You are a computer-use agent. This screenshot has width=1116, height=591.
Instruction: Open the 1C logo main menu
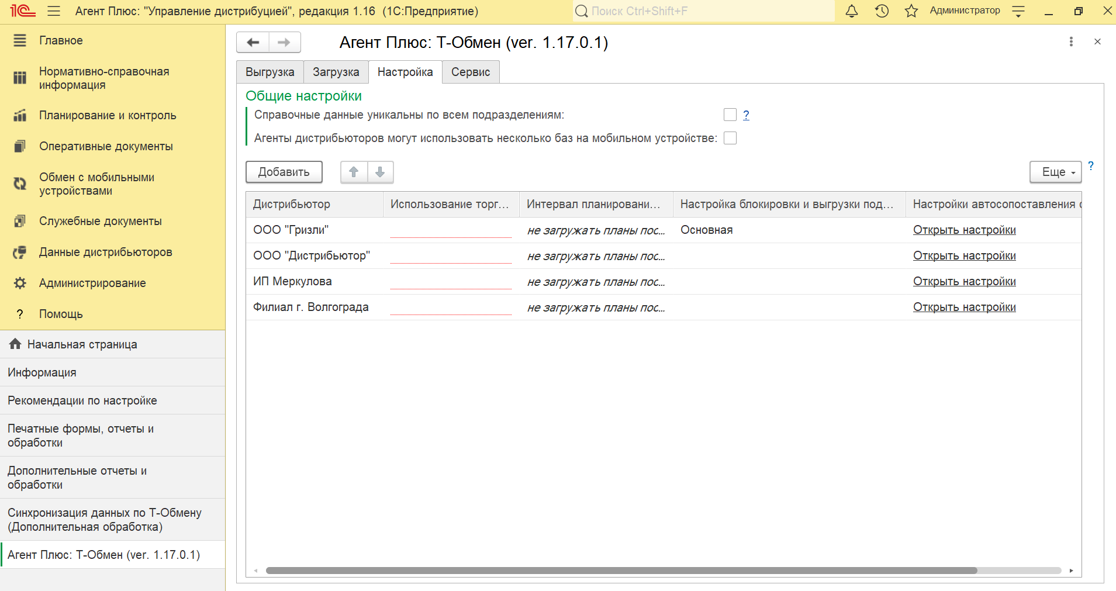pos(23,11)
